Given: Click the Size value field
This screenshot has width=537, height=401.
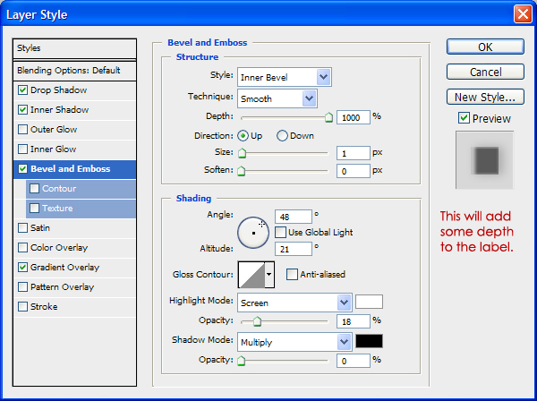Looking at the screenshot, I should click(354, 153).
